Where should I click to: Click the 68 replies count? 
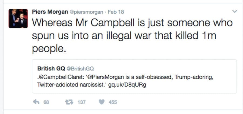pos(46,102)
